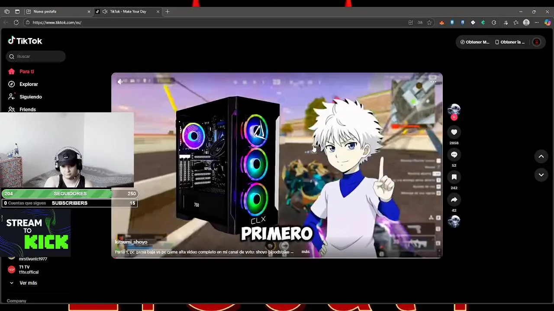The width and height of the screenshot is (554, 311).
Task: Go to next video with down arrow
Action: [x=541, y=175]
